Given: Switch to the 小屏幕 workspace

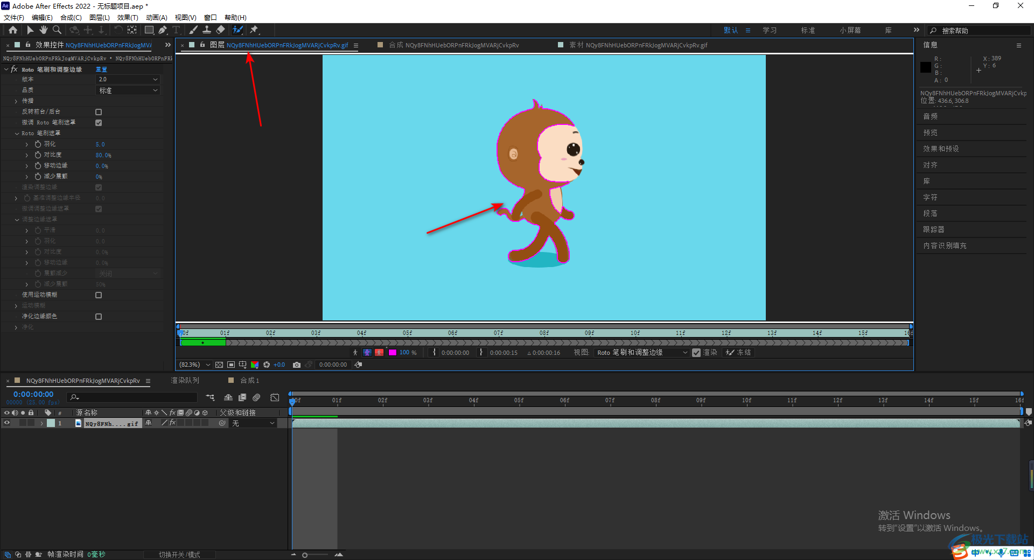Looking at the screenshot, I should pyautogui.click(x=850, y=30).
